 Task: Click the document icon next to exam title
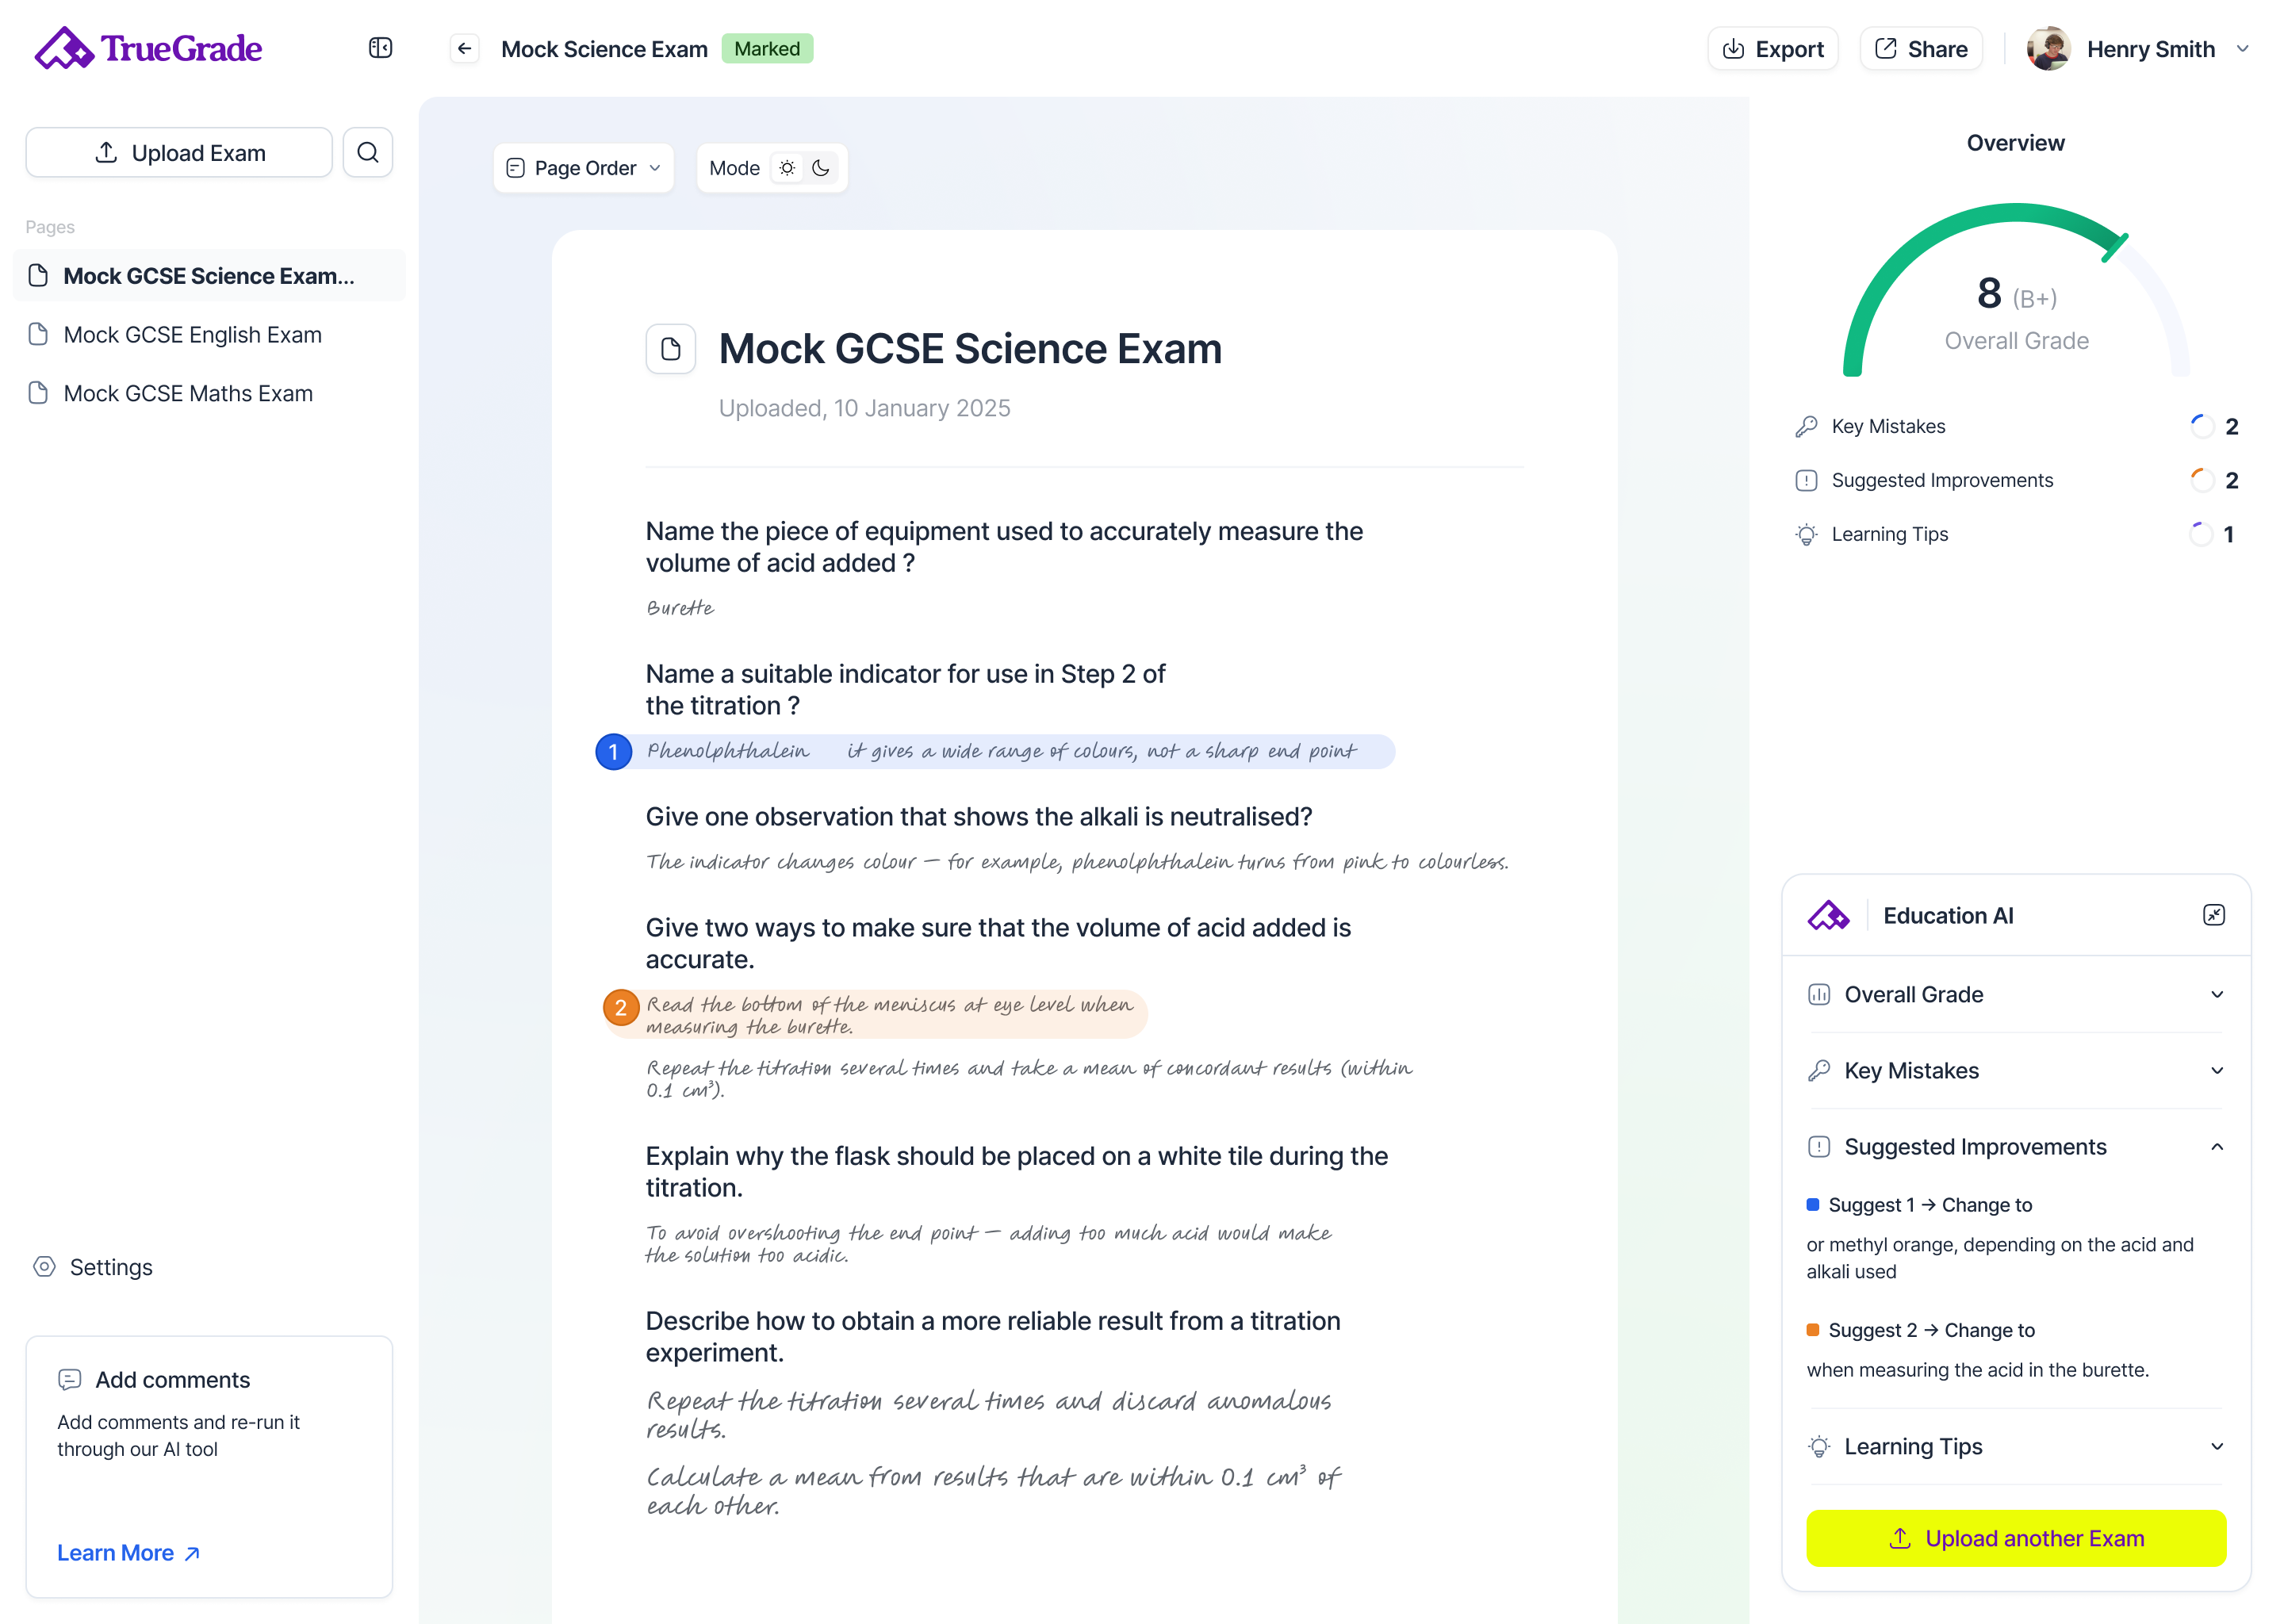[671, 349]
